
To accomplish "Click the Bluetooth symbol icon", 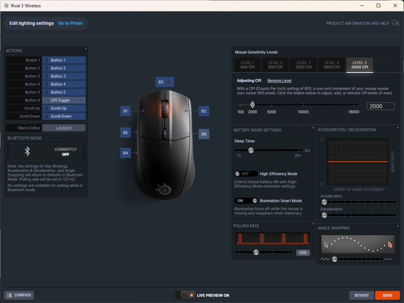I will pos(27,151).
